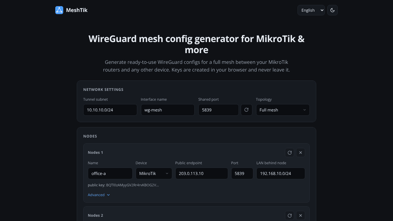Viewport: 393px width, 221px height.
Task: Open the Device MikroTik dropdown
Action: pos(154,173)
